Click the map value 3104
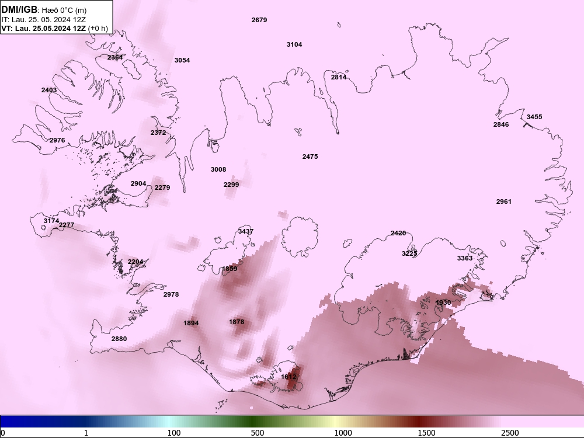584x438 pixels. 294,45
